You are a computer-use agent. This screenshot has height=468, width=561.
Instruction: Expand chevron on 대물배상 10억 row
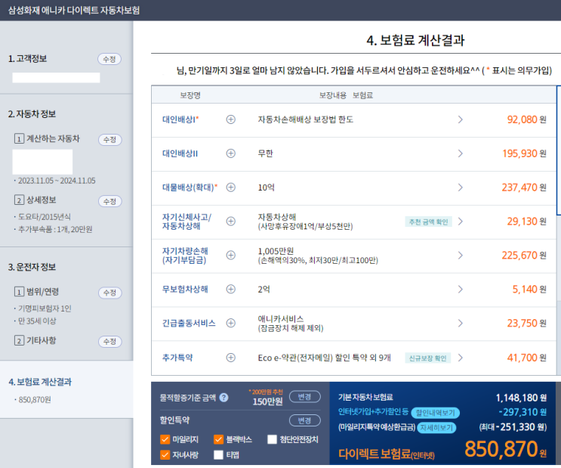click(x=461, y=188)
